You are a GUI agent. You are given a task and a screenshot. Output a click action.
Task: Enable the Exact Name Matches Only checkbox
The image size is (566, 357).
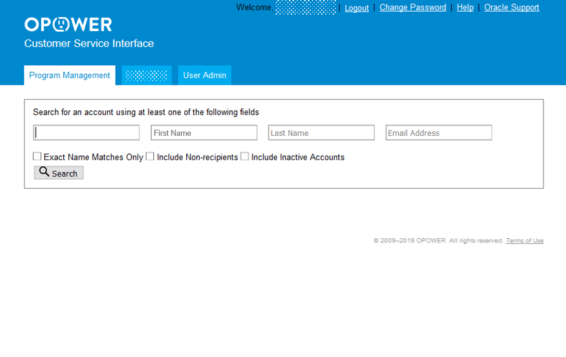point(37,156)
